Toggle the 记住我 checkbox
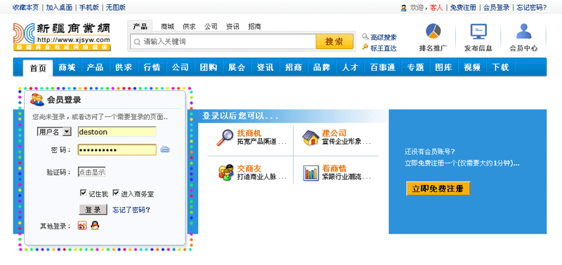 83,193
